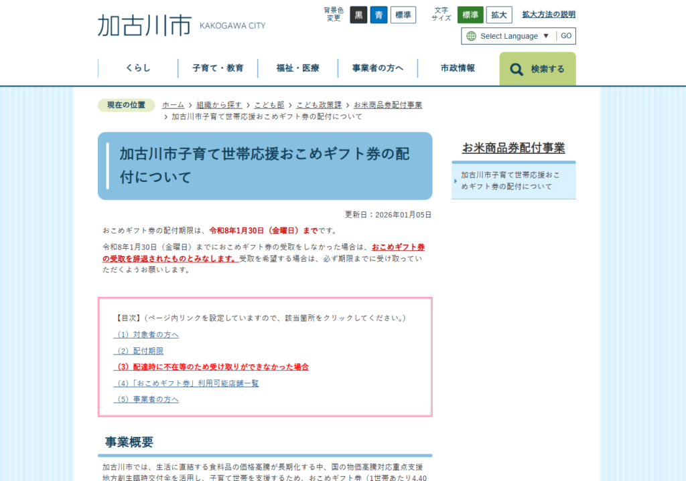Switch background color to 黒
Viewport: 686px width, 481px height.
[x=358, y=14]
